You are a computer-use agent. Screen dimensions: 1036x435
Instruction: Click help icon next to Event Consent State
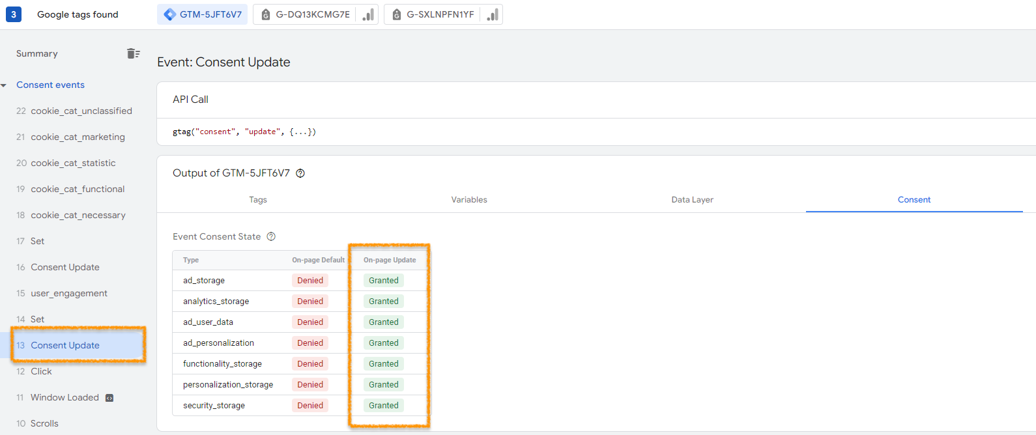[x=271, y=236]
